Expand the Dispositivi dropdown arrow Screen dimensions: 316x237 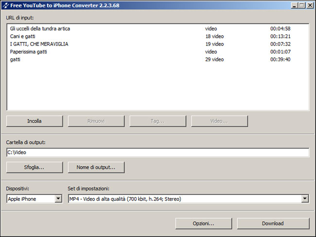(x=58, y=199)
